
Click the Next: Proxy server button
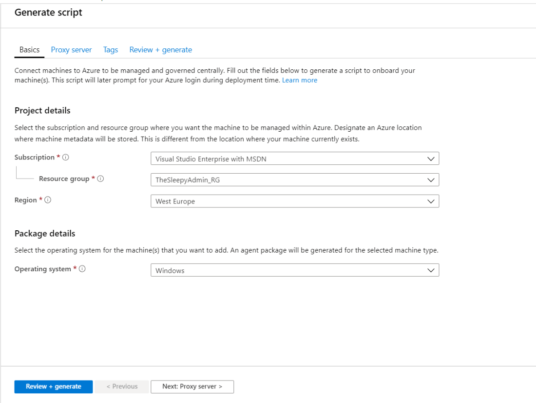point(192,386)
